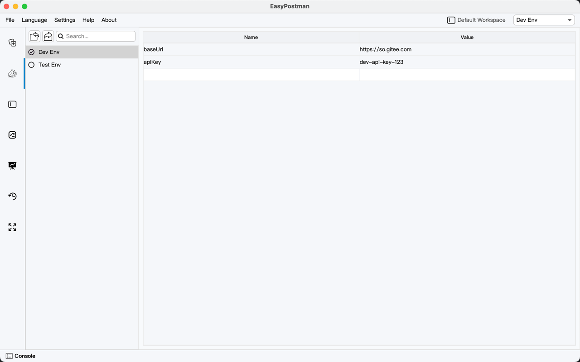
Task: Activate the Test Env radio circle
Action: pos(31,65)
